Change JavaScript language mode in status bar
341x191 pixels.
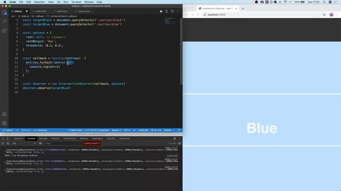click(x=143, y=130)
